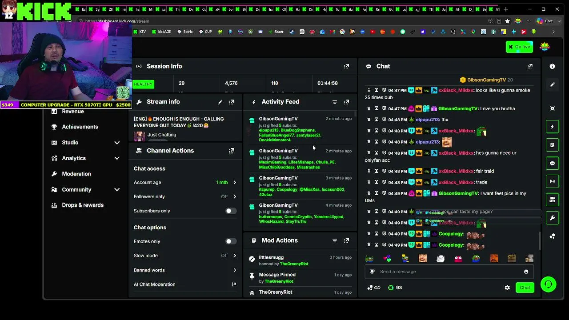Open a new browser tab
Viewport: 569px width, 320px height.
506,9
